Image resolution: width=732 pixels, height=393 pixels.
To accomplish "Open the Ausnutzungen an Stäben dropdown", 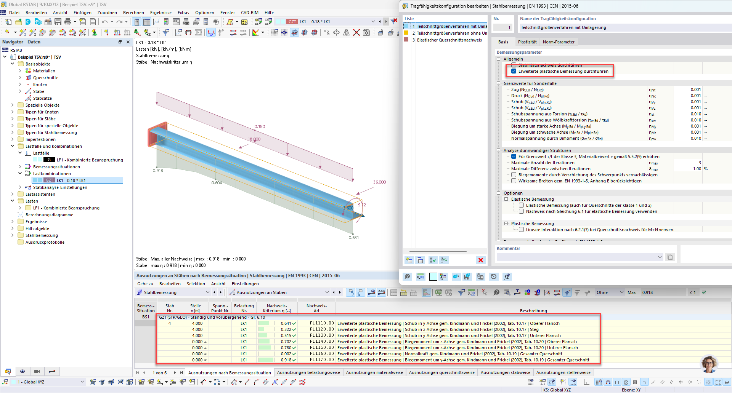I will click(327, 292).
